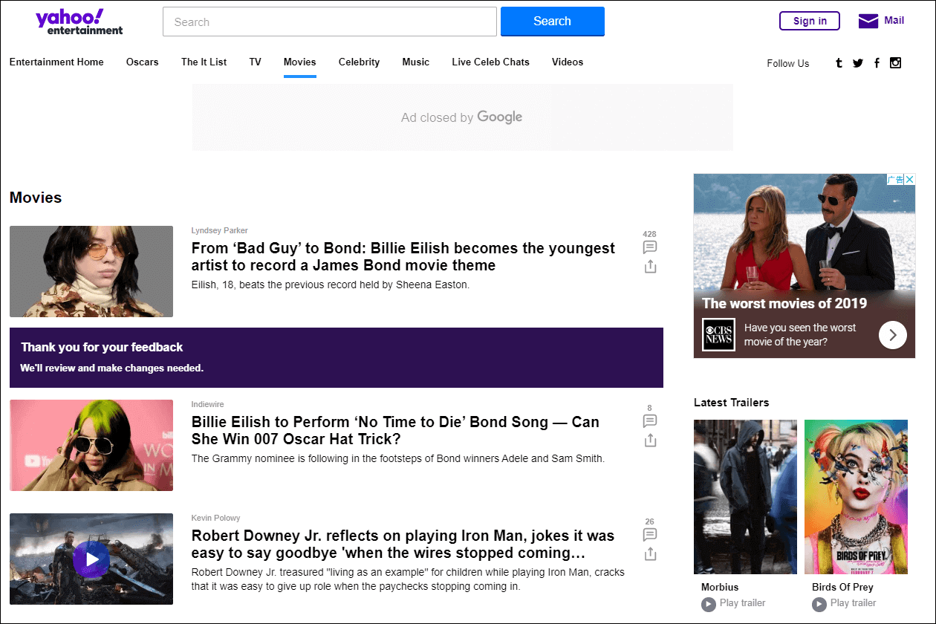The width and height of the screenshot is (936, 624).
Task: Open the Birds Of Prey trailer poster
Action: click(x=856, y=497)
